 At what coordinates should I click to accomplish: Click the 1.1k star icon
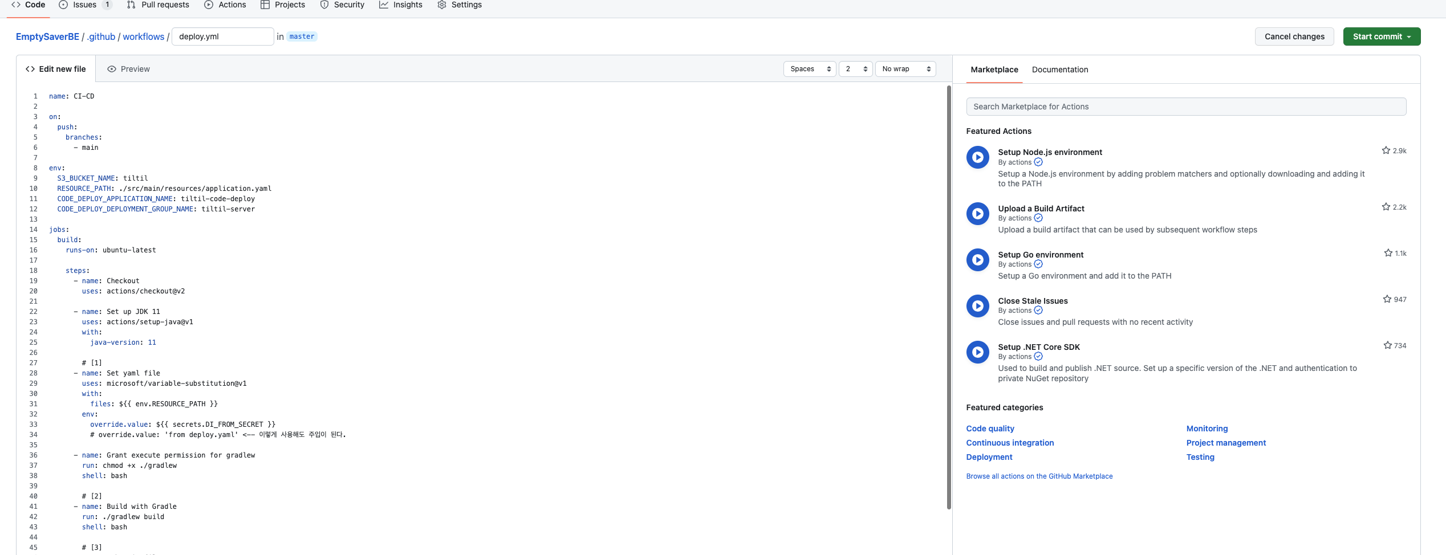pos(1388,253)
